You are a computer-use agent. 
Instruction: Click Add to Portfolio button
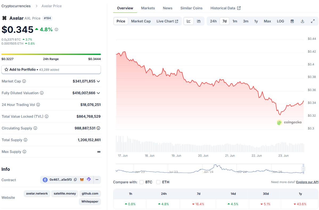click(x=51, y=70)
